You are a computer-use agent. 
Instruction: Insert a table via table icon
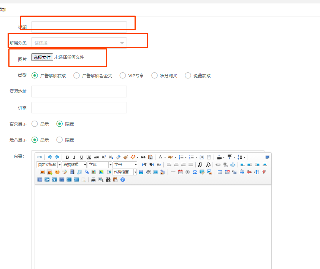(220, 172)
